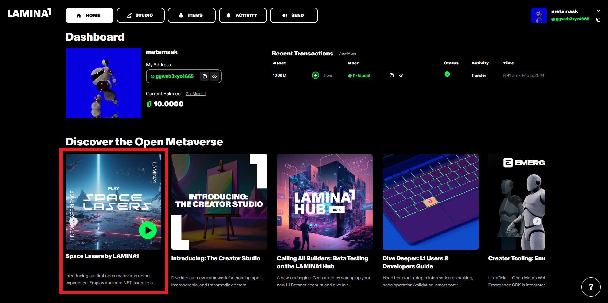The width and height of the screenshot is (608, 303).
Task: Click the View More transactions link
Action: point(347,53)
